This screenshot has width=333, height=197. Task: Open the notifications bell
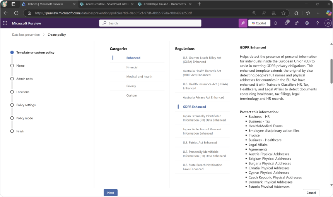[276, 23]
